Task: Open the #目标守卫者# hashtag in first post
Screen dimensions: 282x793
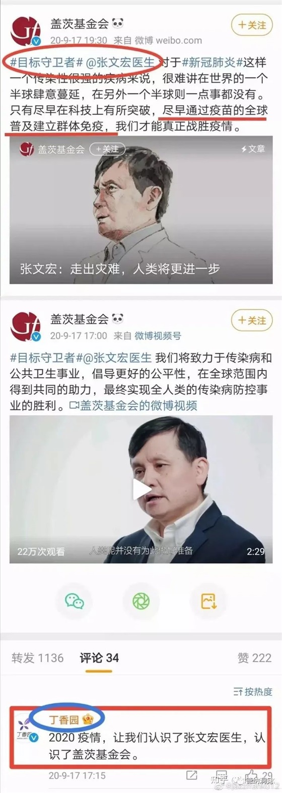Action: pos(43,63)
